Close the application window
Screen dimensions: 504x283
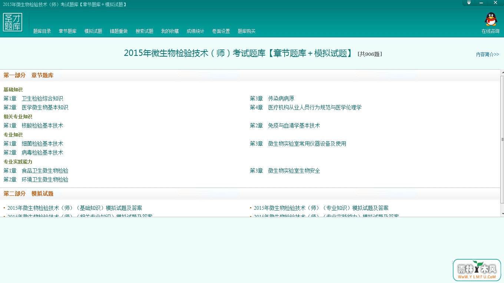[495, 3]
